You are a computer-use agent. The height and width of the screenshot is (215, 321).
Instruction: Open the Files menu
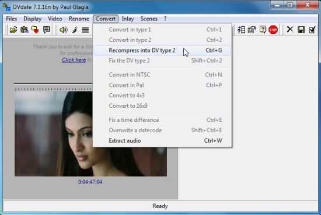tap(12, 19)
